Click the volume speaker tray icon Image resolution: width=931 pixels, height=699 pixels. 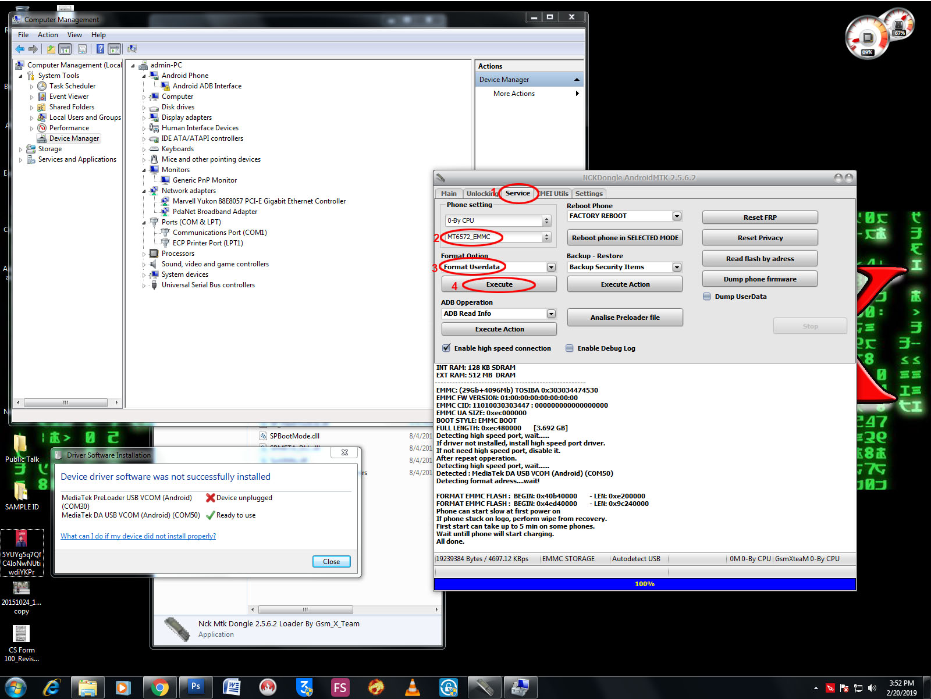coord(872,688)
